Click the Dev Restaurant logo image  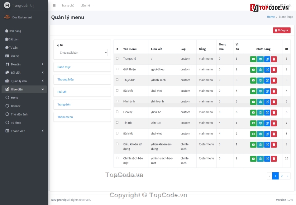tap(7, 17)
